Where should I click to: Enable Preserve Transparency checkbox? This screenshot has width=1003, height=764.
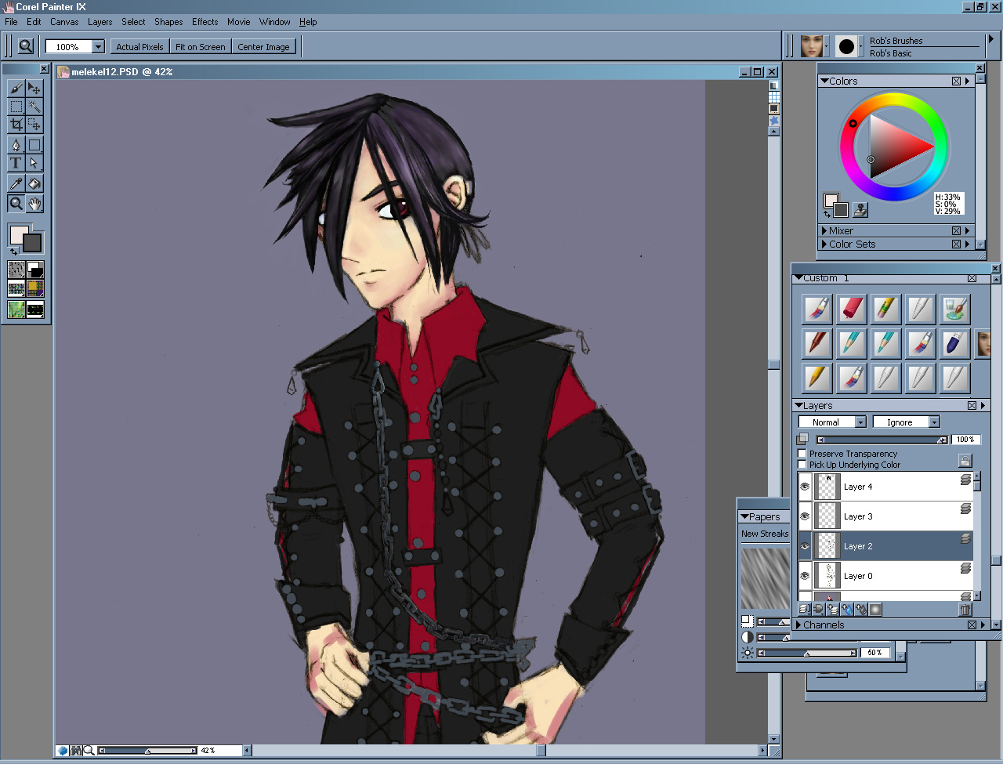(x=802, y=454)
